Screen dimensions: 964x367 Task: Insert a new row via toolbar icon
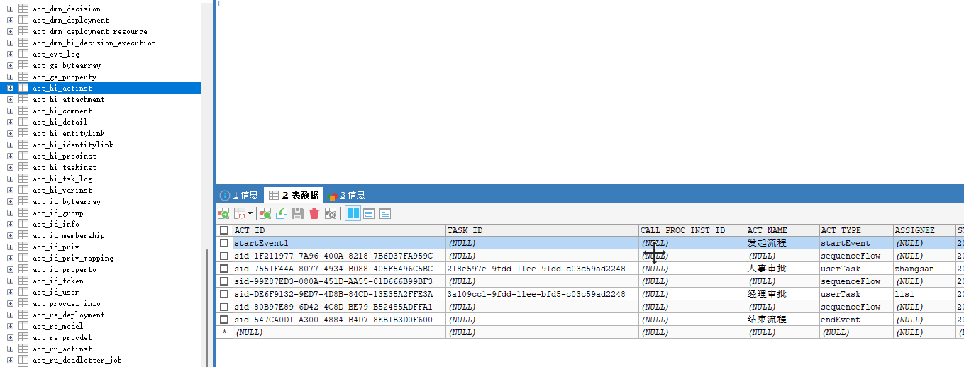coord(265,213)
